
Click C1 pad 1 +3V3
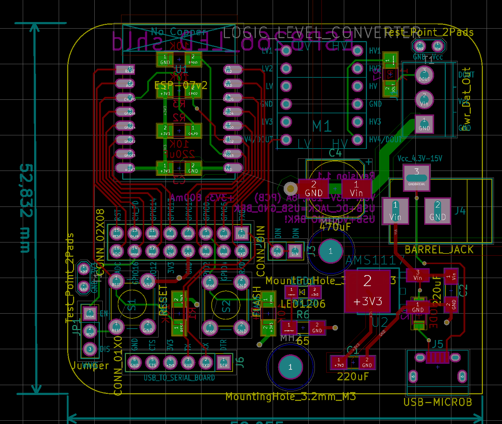[x=339, y=363]
